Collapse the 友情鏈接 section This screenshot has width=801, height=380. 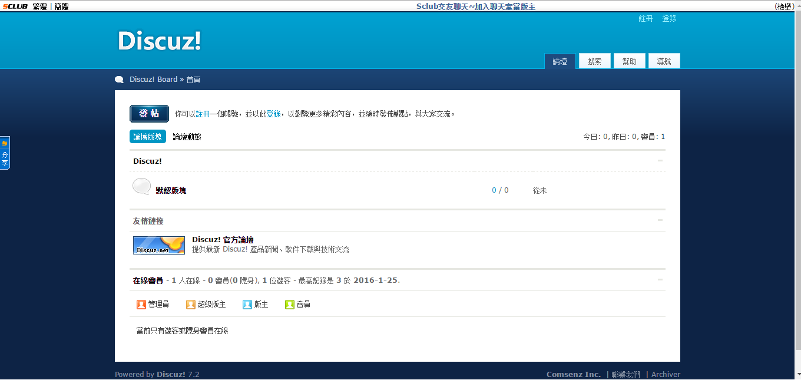660,220
